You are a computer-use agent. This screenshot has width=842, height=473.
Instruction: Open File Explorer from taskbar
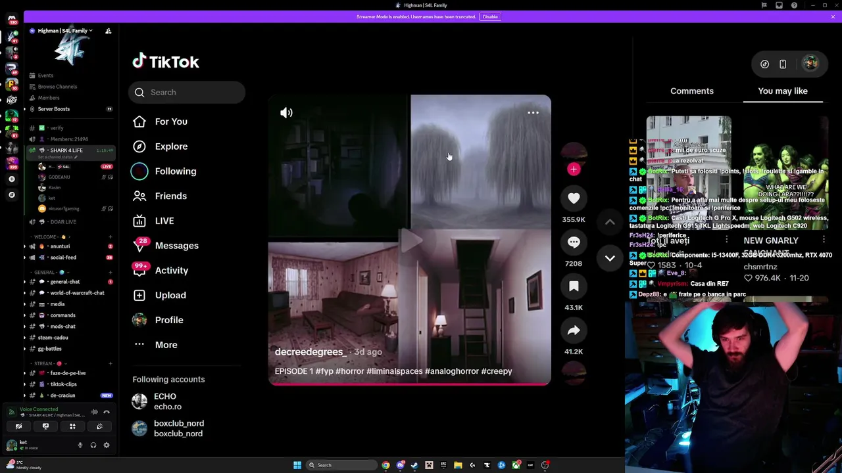458,465
